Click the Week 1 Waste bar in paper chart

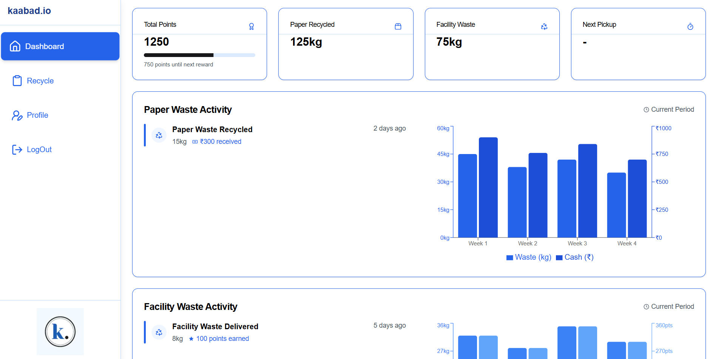pyautogui.click(x=468, y=196)
